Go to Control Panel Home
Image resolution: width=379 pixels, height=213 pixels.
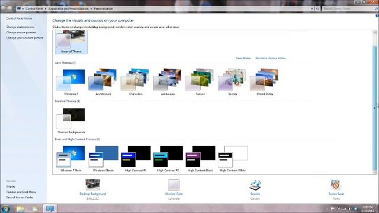coord(19,18)
